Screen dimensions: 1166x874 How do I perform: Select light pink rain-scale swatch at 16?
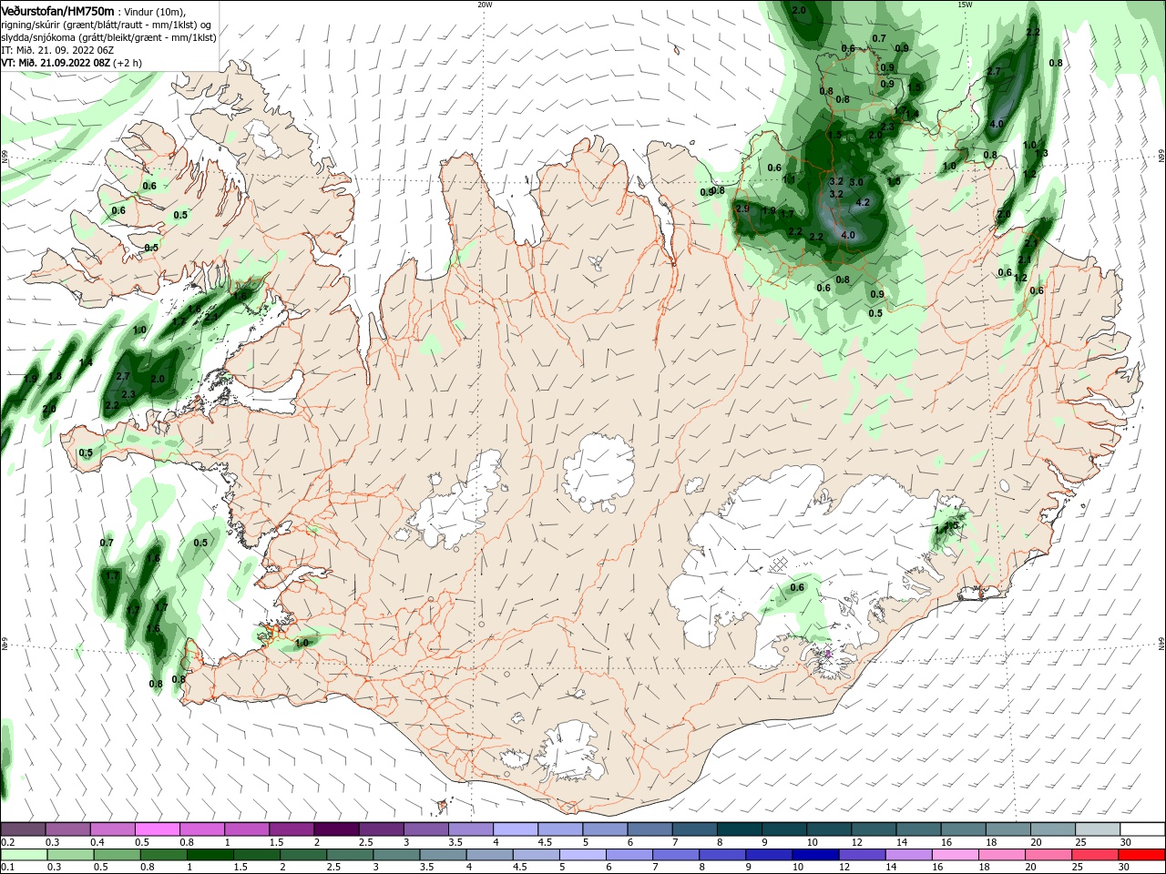click(956, 855)
